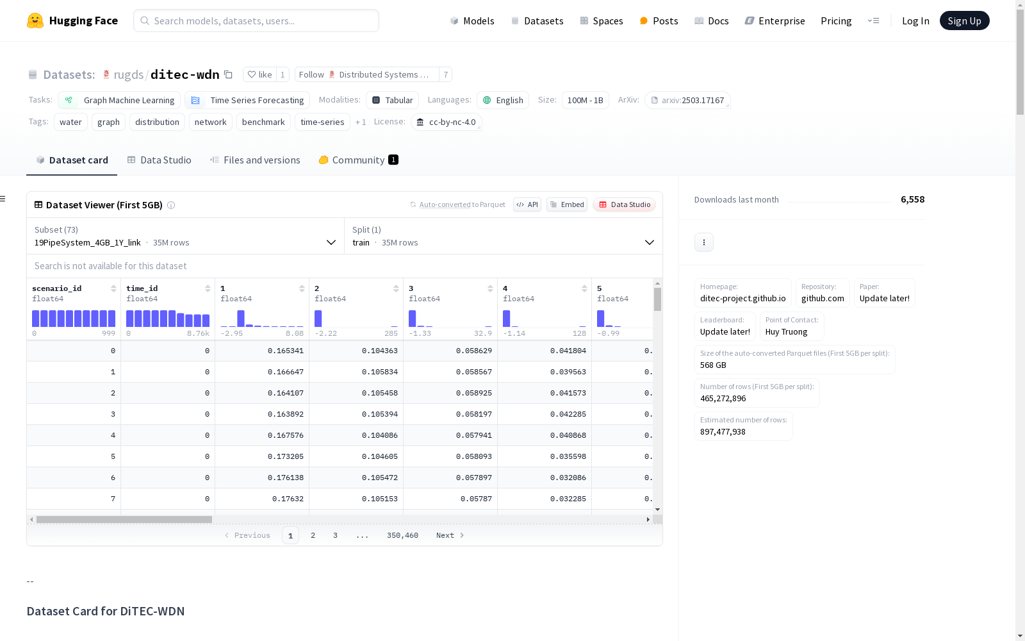Select the English language tag

(503, 100)
